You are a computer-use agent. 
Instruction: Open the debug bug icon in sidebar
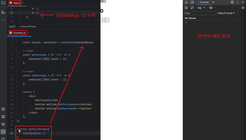[3, 117]
